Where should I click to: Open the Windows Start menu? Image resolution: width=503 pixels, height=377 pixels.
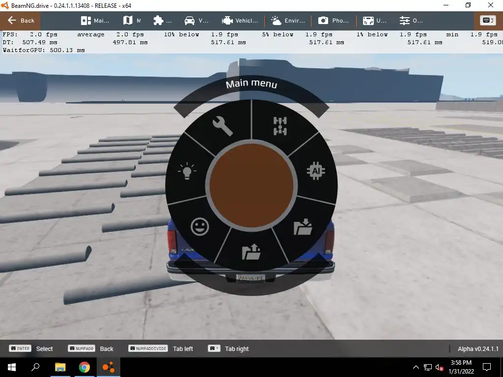[12, 367]
